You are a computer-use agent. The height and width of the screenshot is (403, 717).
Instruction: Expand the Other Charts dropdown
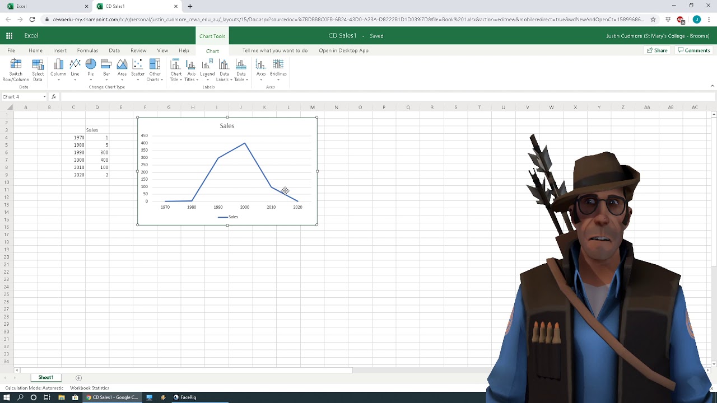click(155, 71)
